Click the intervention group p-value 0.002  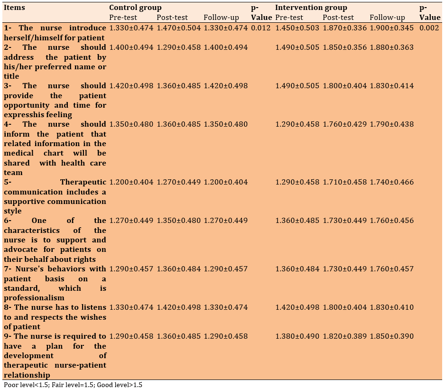click(429, 28)
